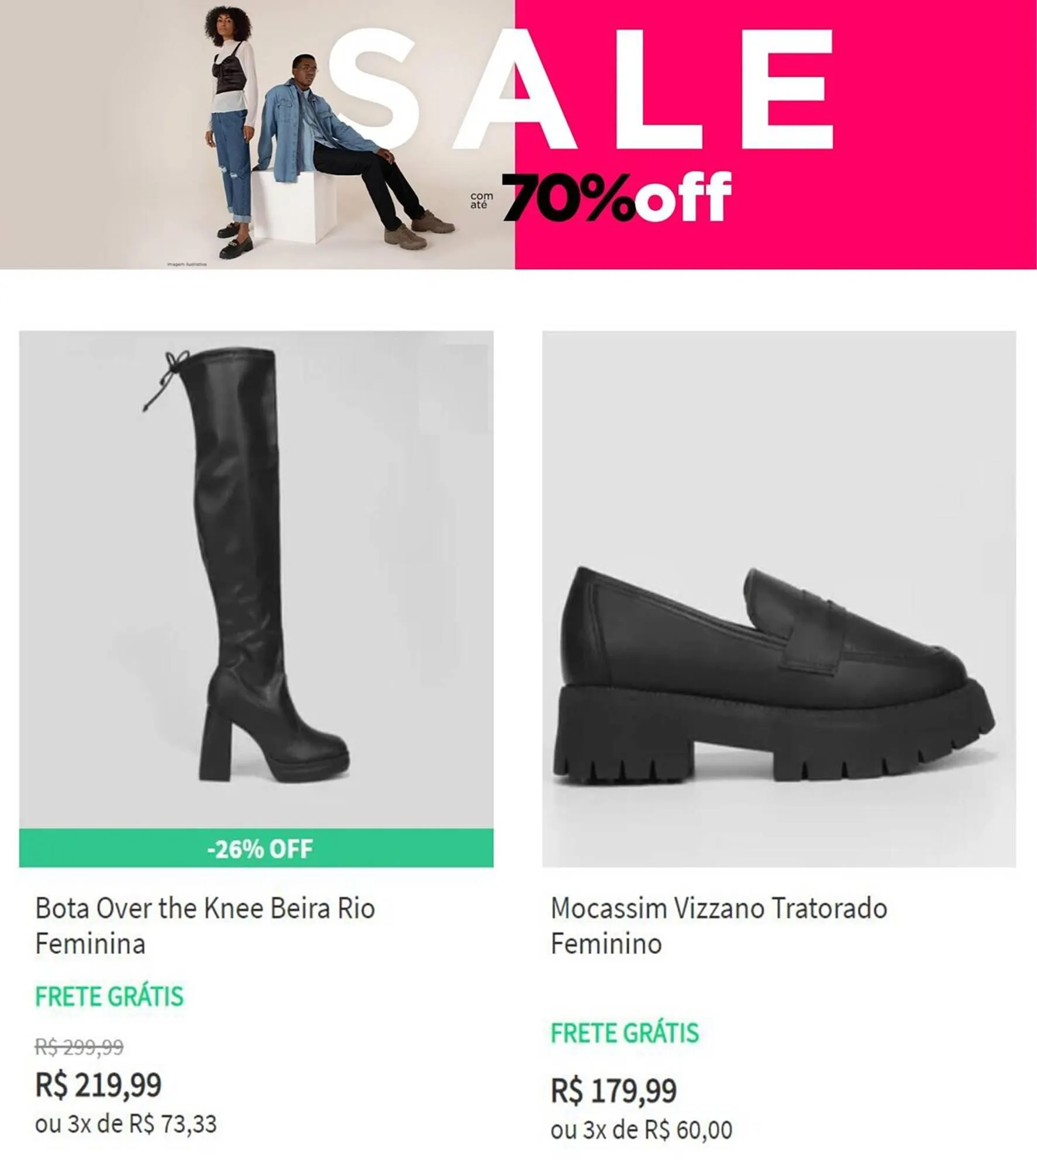Click the 70% off promotion text
Viewport: 1037px width, 1169px height.
click(617, 196)
